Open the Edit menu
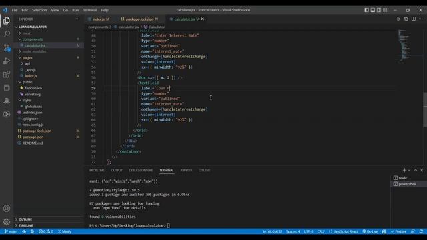The width and height of the screenshot is (427, 240). (25, 10)
